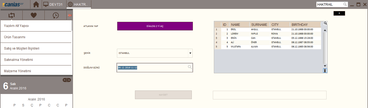Viewport: 368px width, 108px height.
Task: Click the magnifier icon above the table scrollbar
Action: point(325,23)
